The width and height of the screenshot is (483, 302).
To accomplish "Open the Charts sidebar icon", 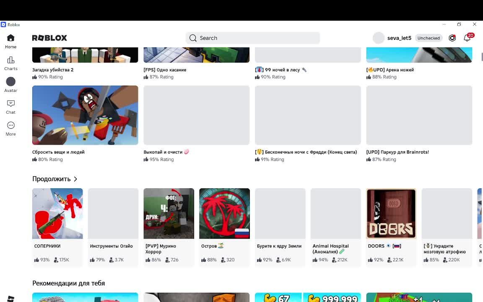I will click(x=10, y=60).
